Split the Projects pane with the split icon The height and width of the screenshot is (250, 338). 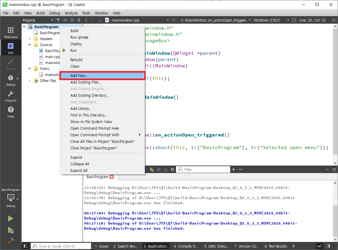[72, 20]
